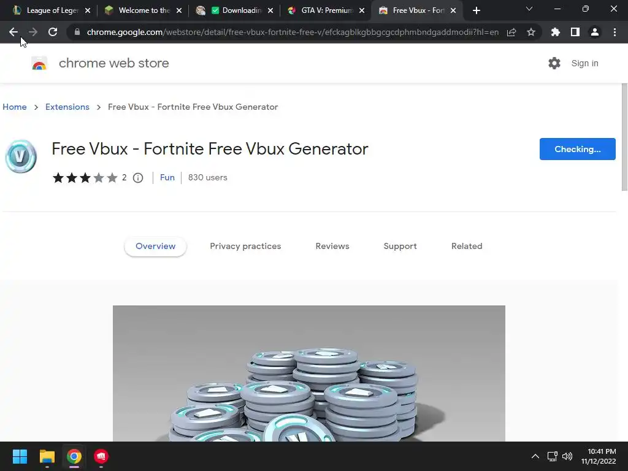Click the Vbux extension coin icon
Screen dimensions: 628x471
coord(21,156)
